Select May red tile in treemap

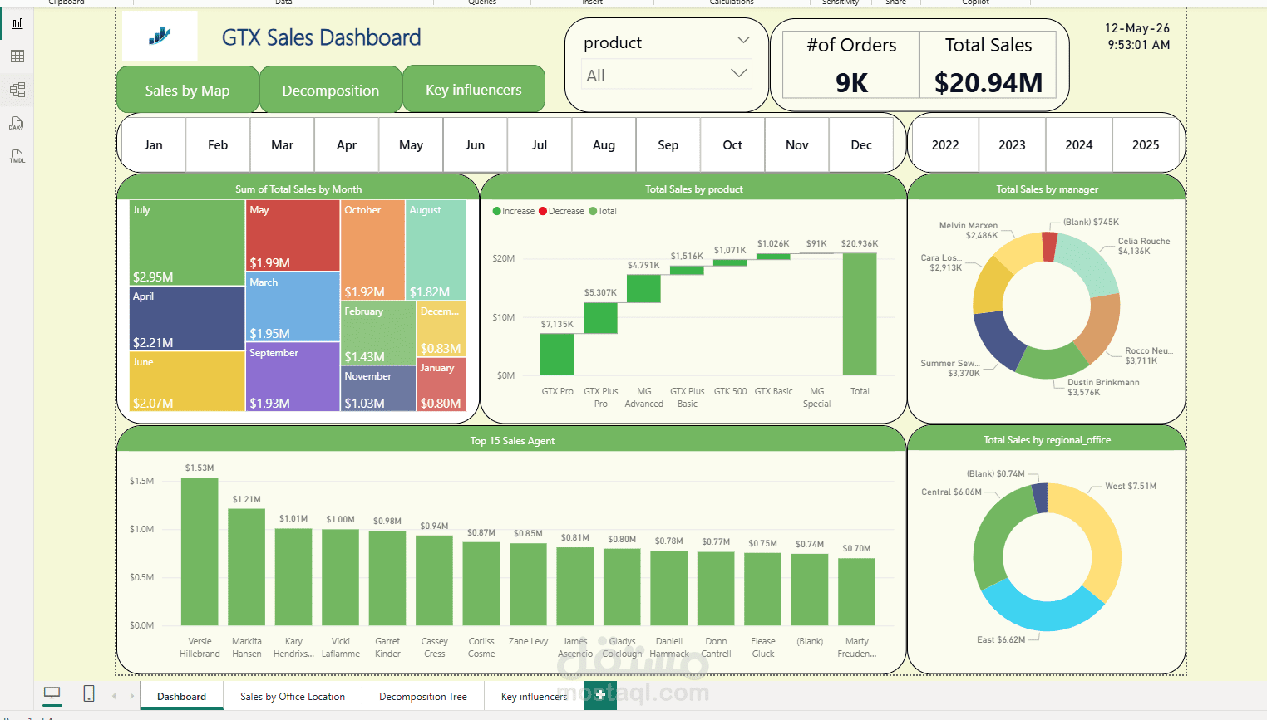(293, 235)
